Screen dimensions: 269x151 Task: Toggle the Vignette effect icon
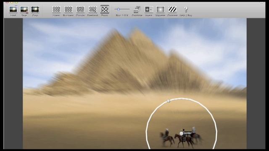coord(161,9)
